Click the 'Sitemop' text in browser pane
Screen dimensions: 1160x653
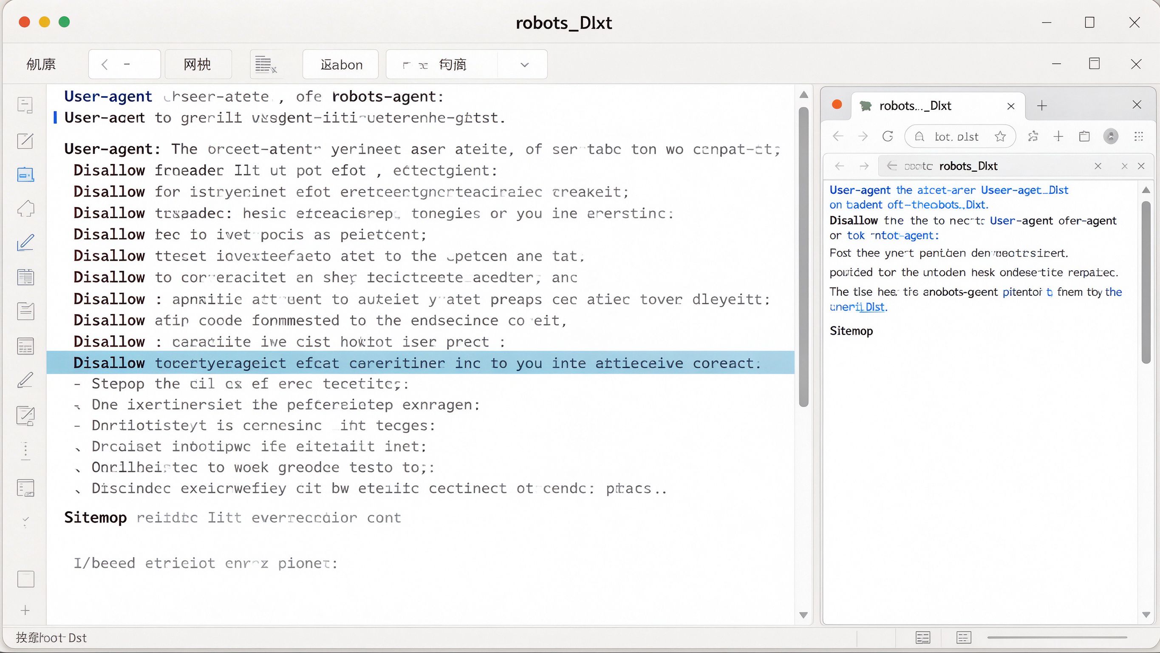[x=851, y=331]
